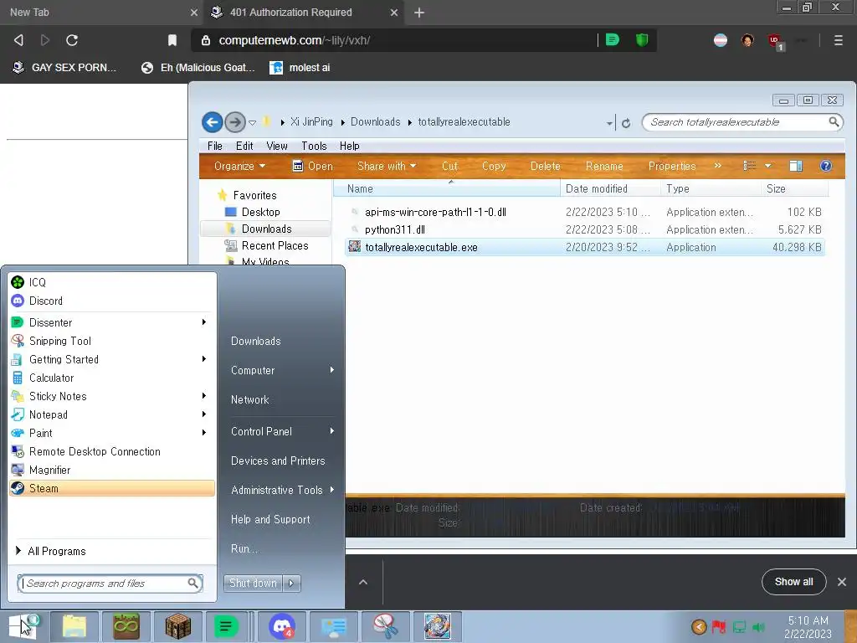This screenshot has width=857, height=643.
Task: Expand the Organize dropdown in Explorer
Action: tap(239, 167)
